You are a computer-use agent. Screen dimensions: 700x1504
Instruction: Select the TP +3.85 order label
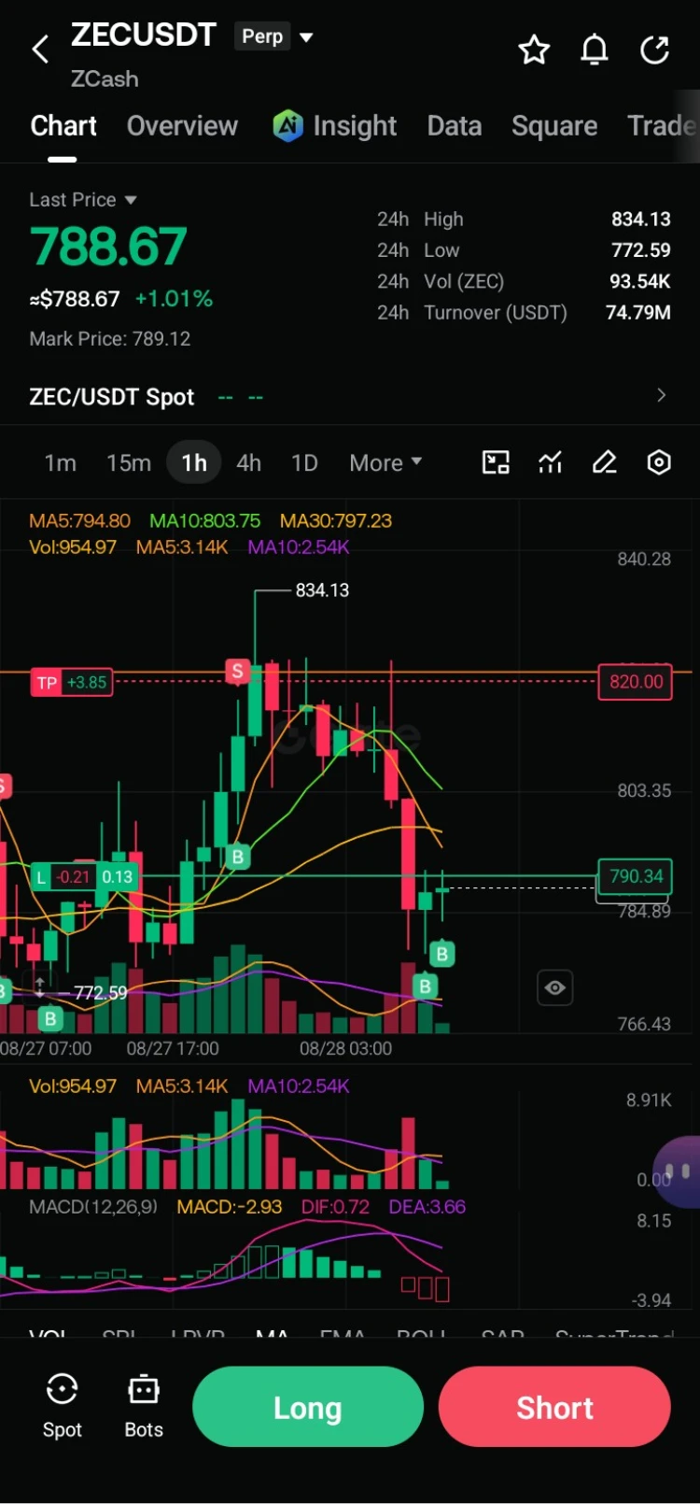tap(72, 683)
